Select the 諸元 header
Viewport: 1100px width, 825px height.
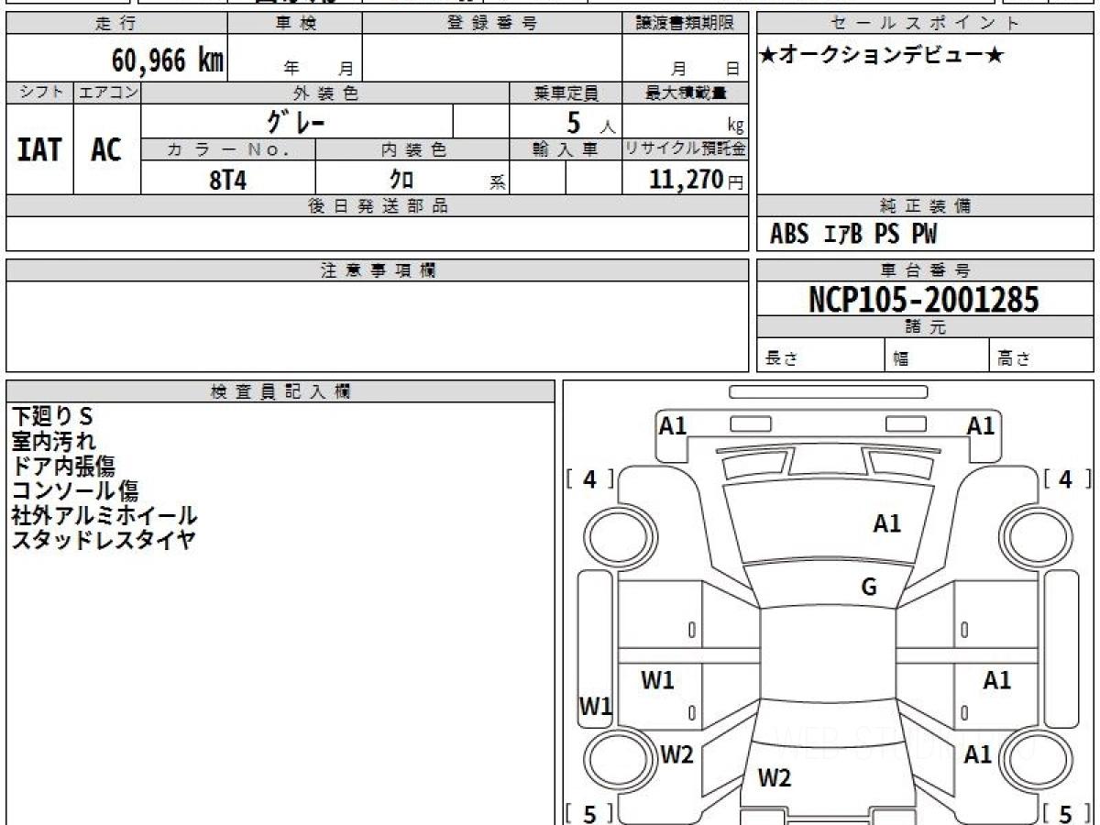point(925,327)
